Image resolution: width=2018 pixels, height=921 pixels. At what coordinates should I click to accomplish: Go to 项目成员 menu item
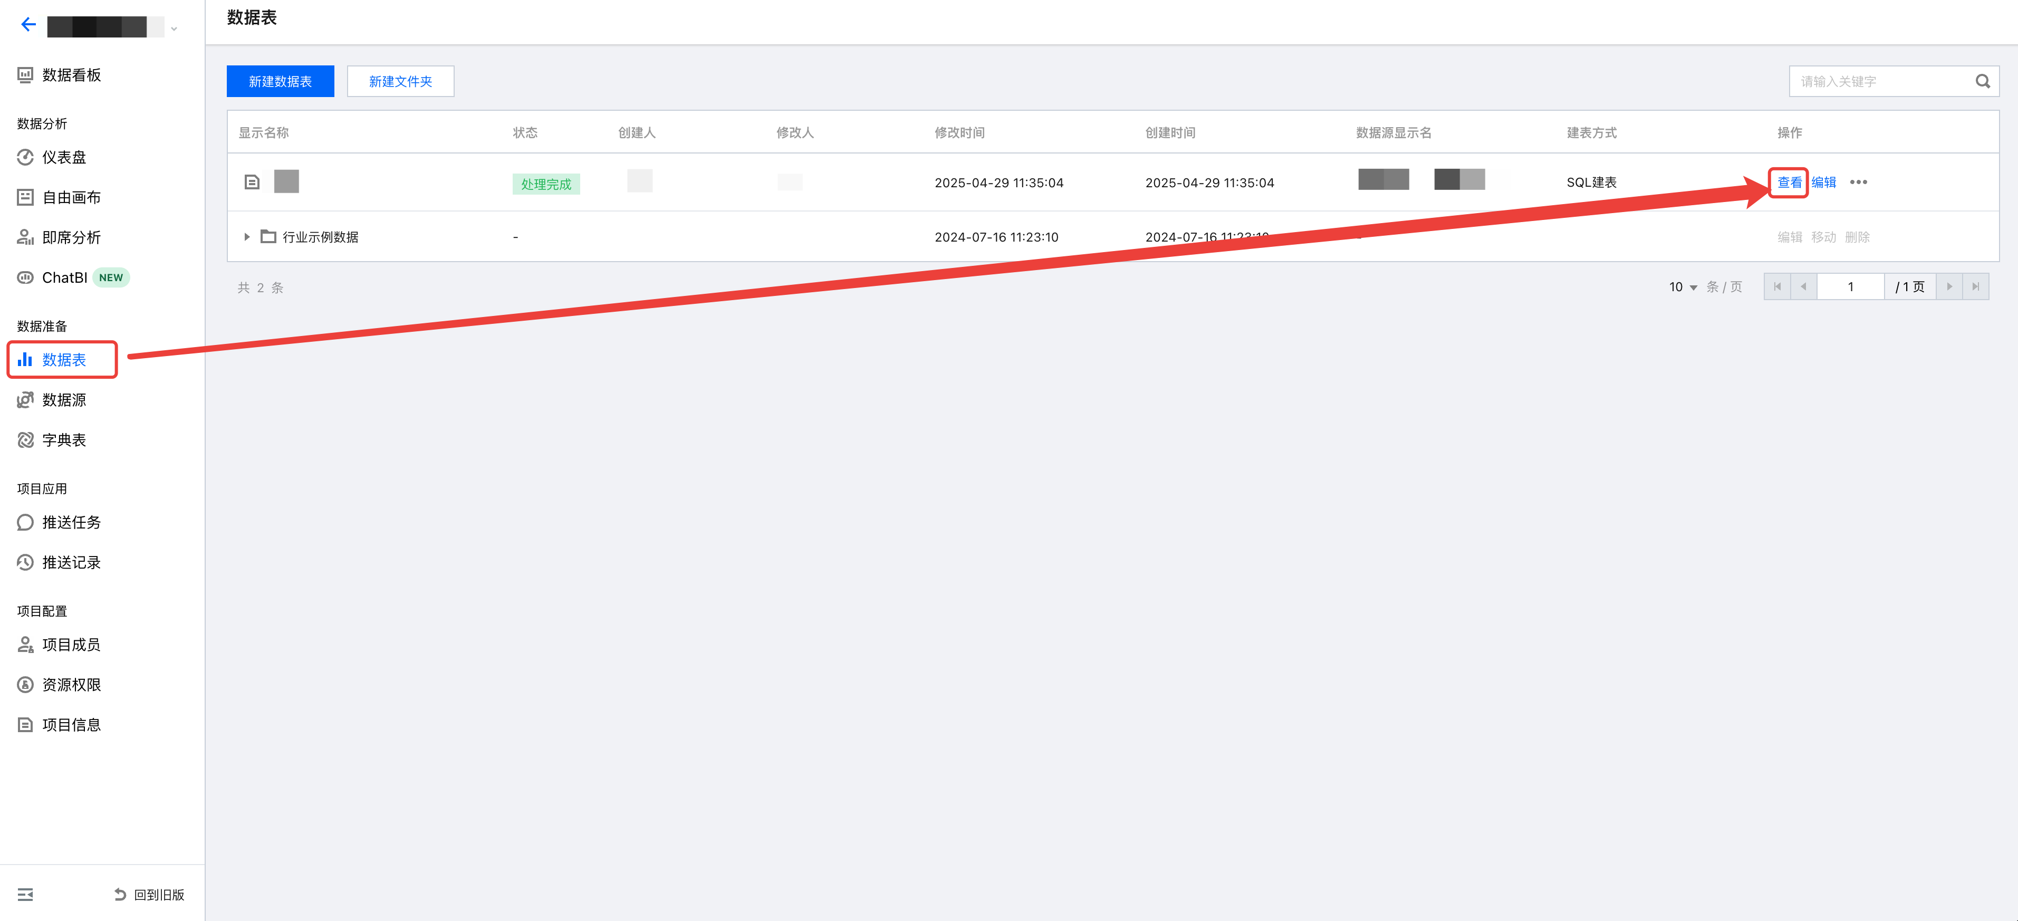[x=71, y=645]
